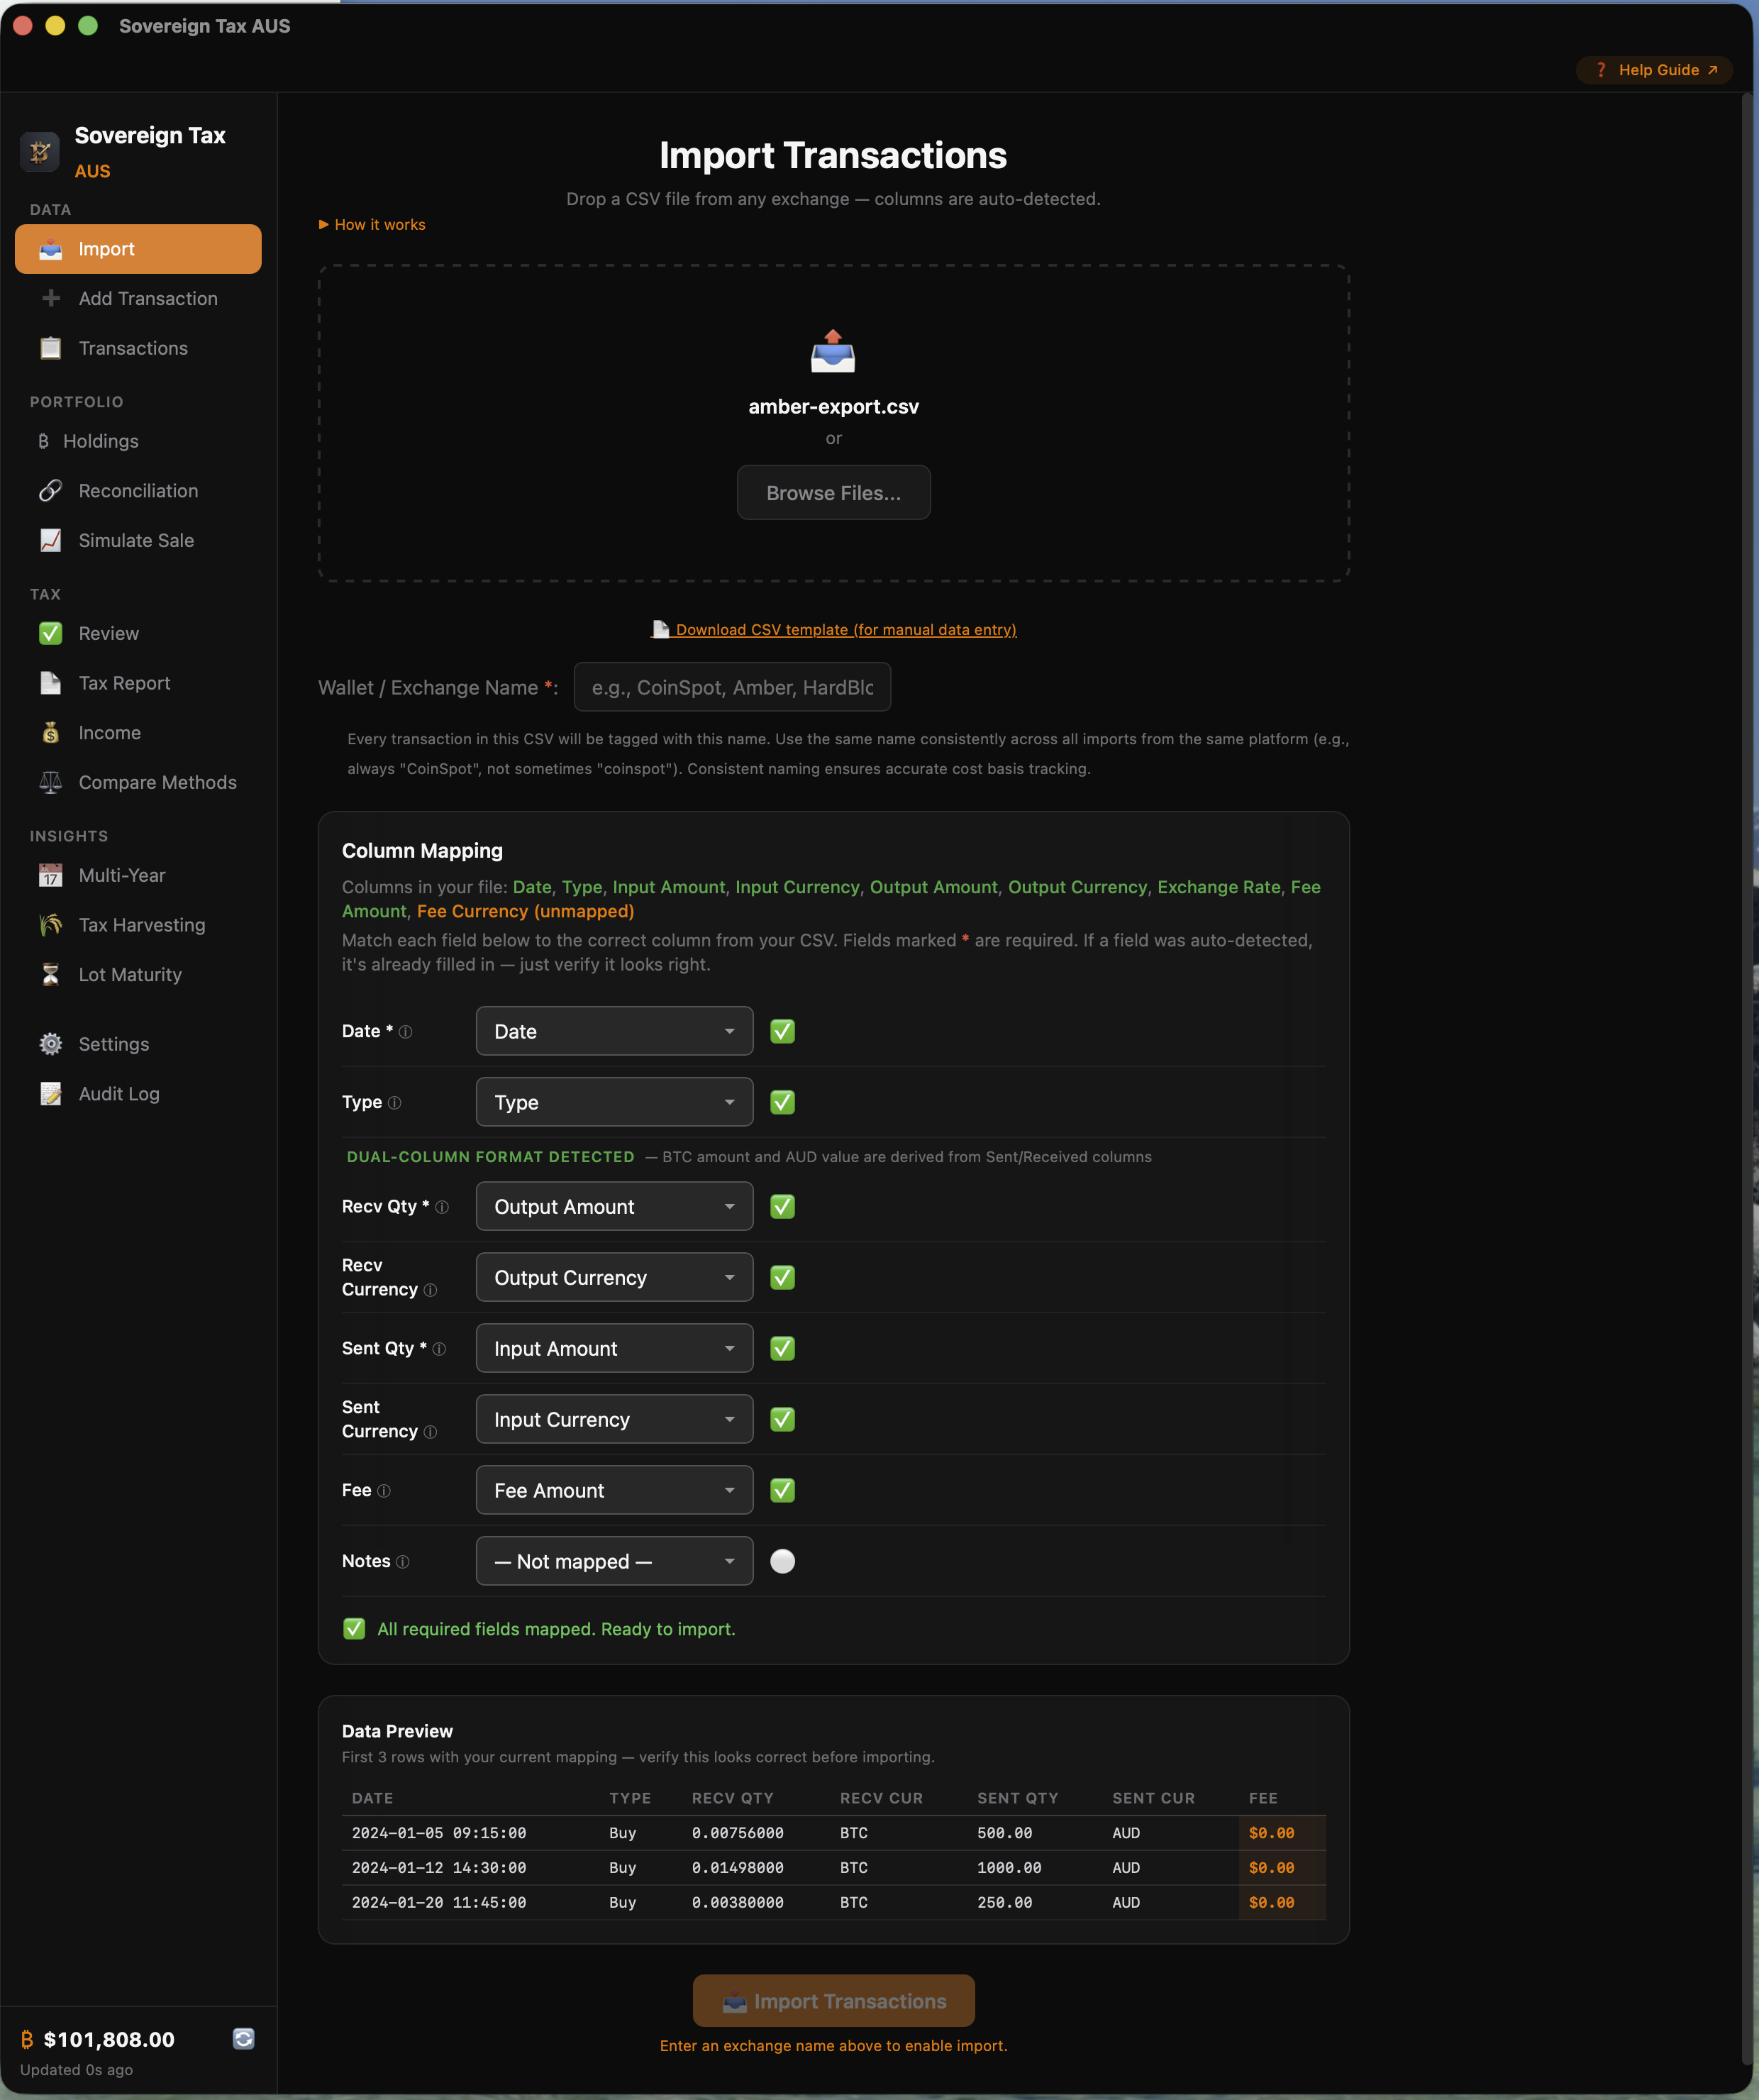Viewport: 1759px width, 2100px height.
Task: Click the green checkmark beside Fee Amount
Action: click(782, 1490)
